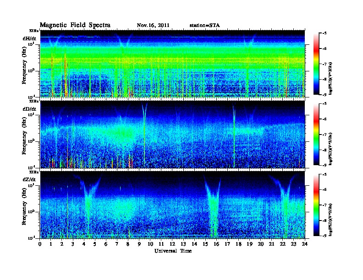Click the dD/dt spectrogram plot

[x=172, y=135]
